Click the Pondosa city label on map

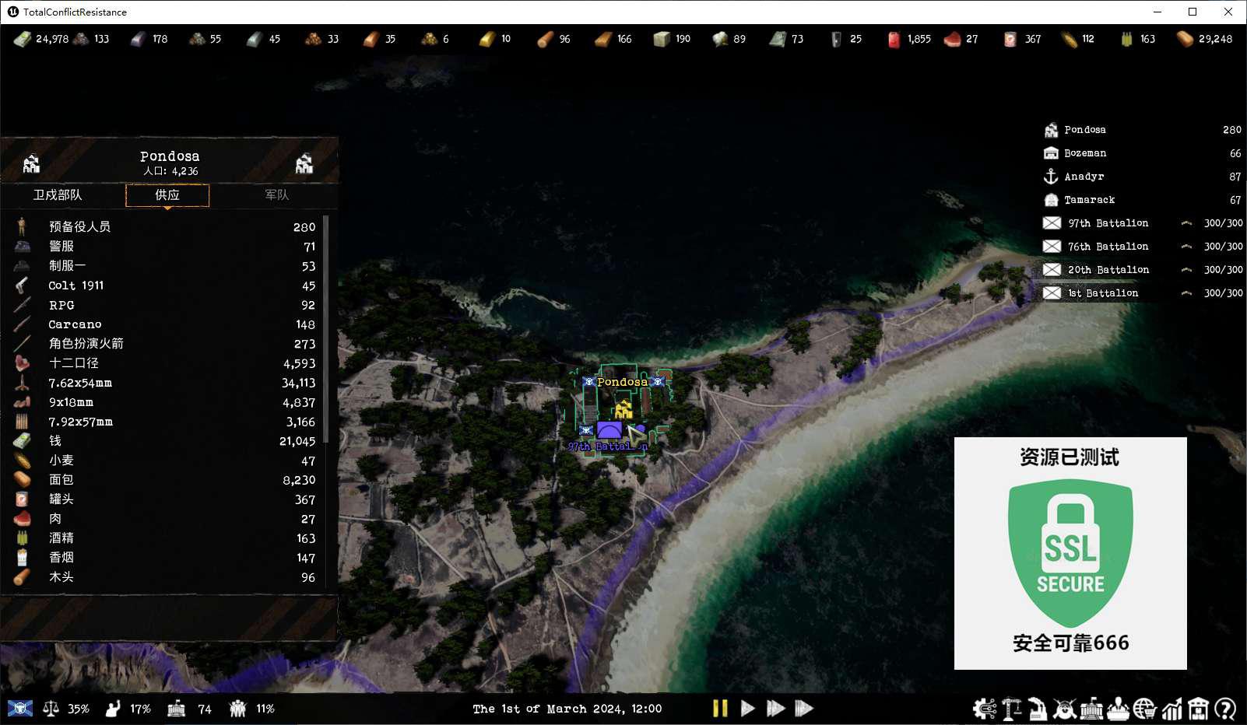pos(622,382)
